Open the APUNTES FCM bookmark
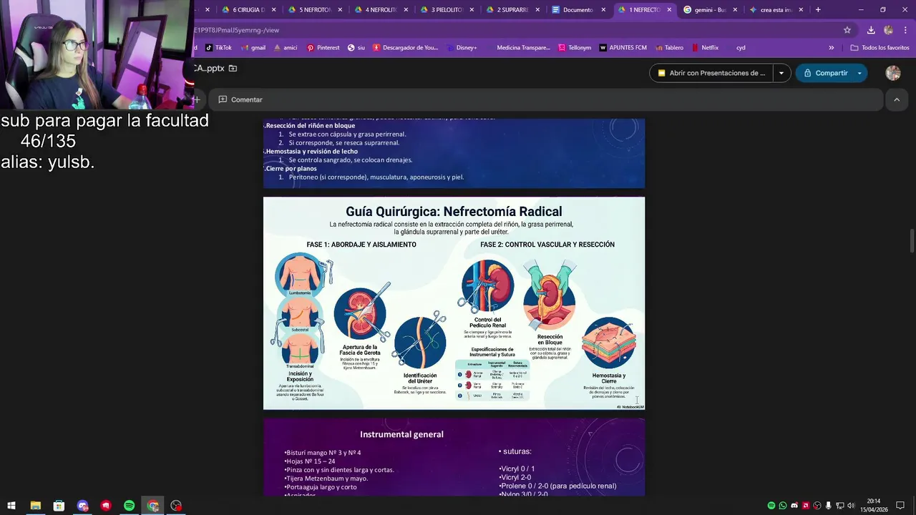This screenshot has height=515, width=916. [623, 48]
